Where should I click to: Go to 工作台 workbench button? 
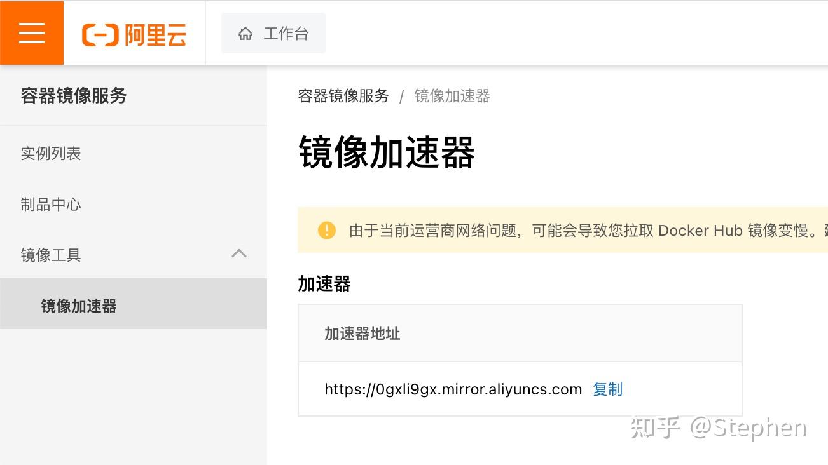pyautogui.click(x=273, y=33)
